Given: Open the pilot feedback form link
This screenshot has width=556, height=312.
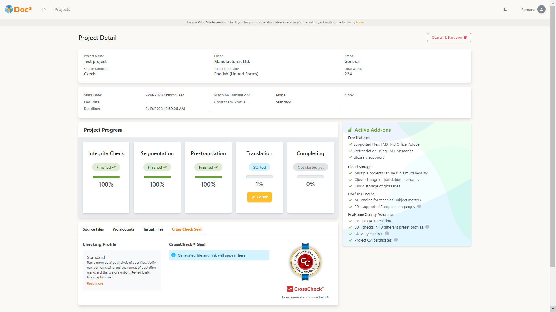Looking at the screenshot, I should [360, 22].
